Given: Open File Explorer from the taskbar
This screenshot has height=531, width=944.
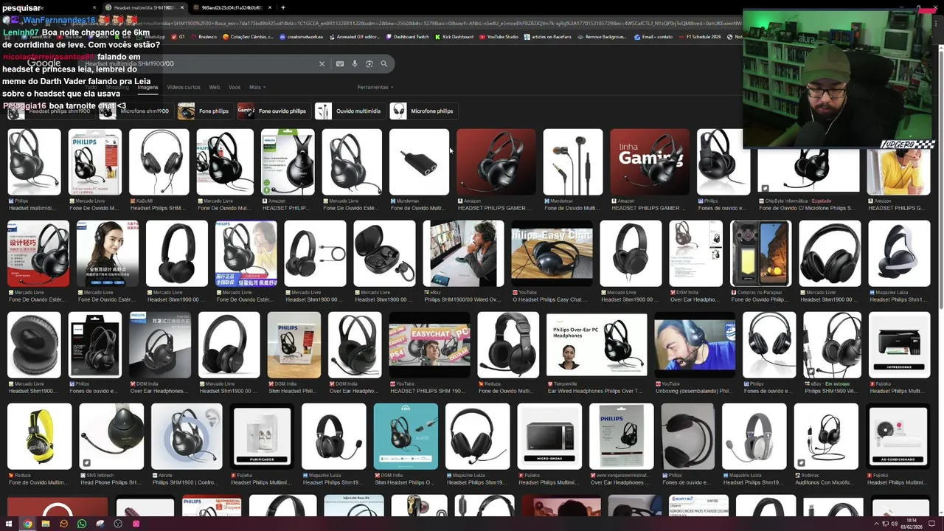Looking at the screenshot, I should tap(46, 524).
